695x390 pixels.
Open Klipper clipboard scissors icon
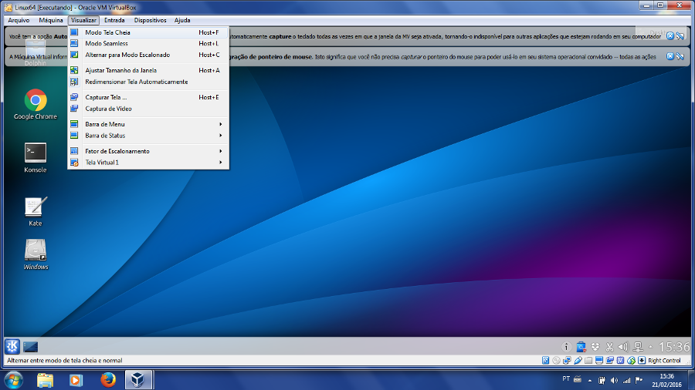[609, 347]
